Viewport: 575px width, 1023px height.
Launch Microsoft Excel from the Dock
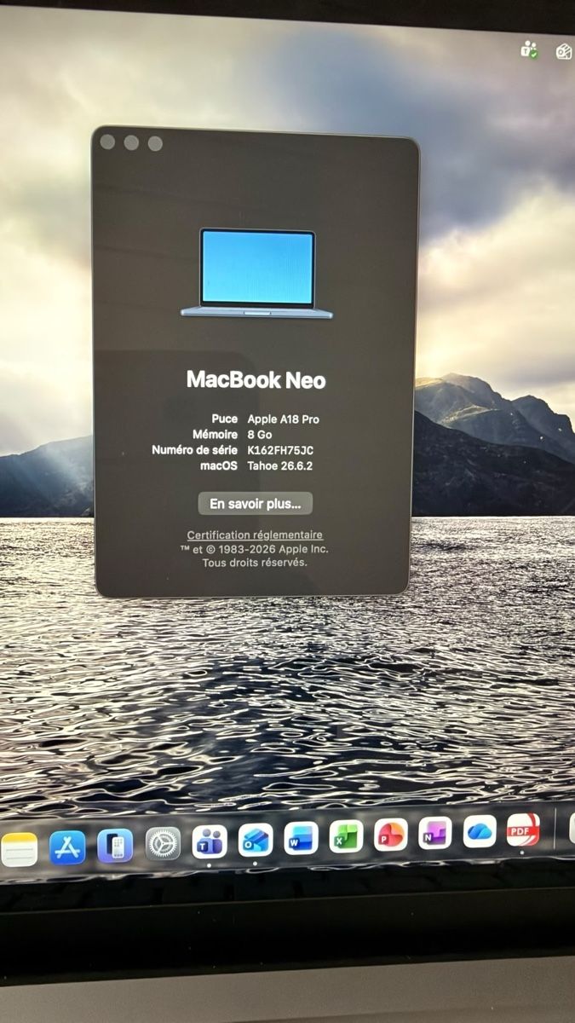click(x=346, y=836)
